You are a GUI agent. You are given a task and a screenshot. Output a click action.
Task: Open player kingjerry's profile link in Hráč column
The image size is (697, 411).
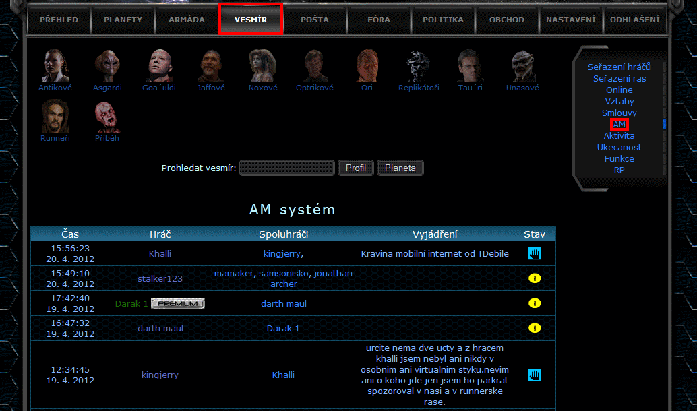pyautogui.click(x=160, y=375)
